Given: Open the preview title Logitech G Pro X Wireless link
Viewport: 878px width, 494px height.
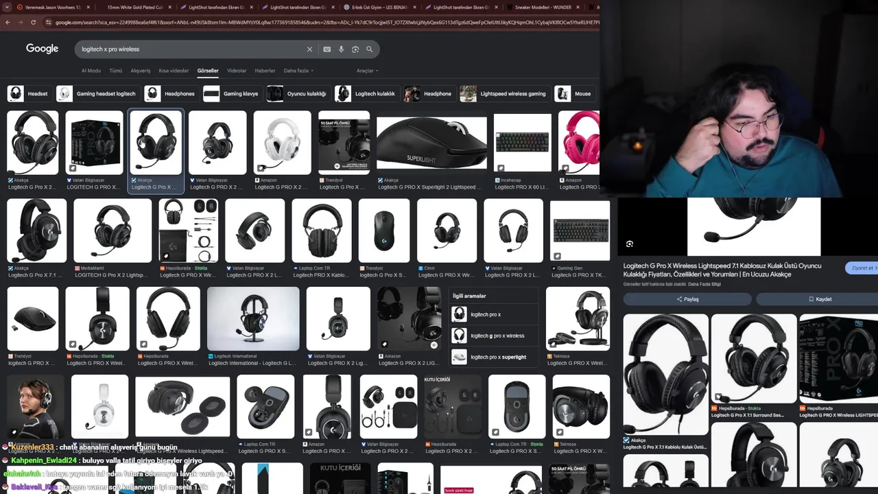Looking at the screenshot, I should coord(722,270).
